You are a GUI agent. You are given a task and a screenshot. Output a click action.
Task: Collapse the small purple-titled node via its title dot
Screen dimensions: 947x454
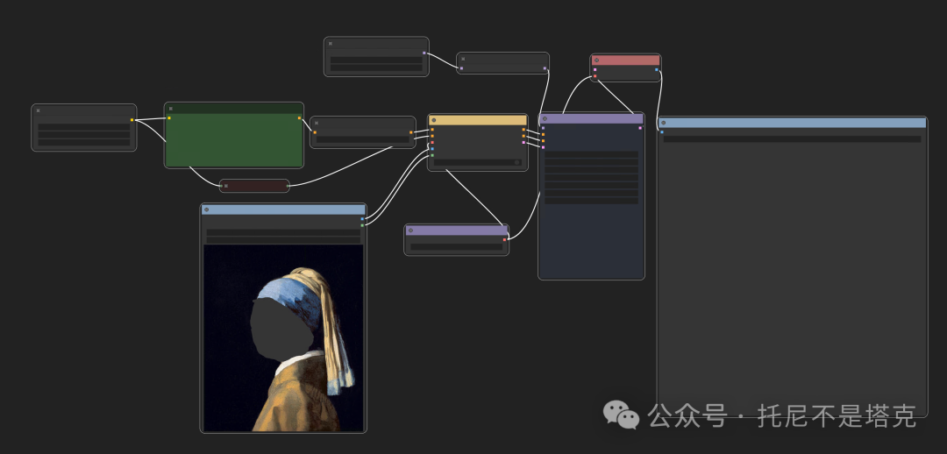410,230
